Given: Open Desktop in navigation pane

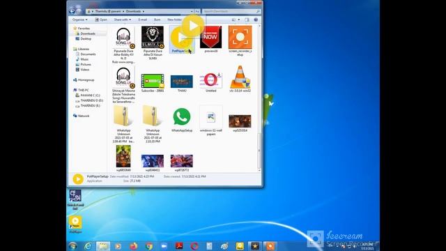Looking at the screenshot, I should 86,39.
